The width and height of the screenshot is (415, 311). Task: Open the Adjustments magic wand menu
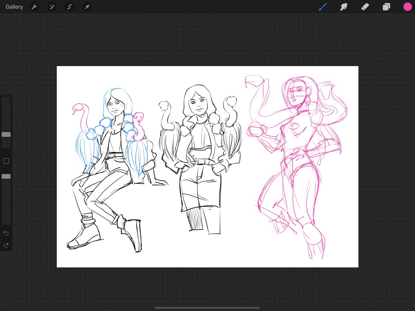52,7
